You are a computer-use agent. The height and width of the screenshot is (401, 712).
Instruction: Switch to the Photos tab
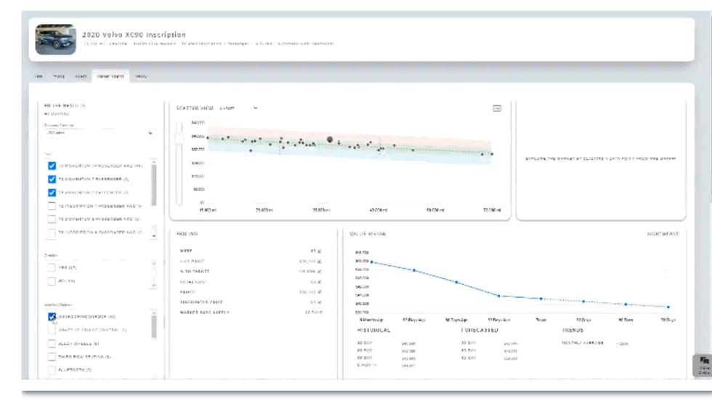click(59, 76)
